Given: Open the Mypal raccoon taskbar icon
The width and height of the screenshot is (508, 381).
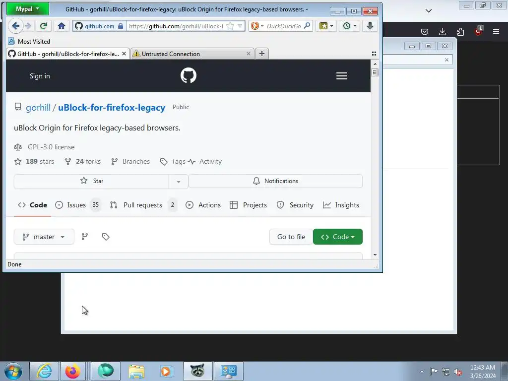Looking at the screenshot, I should click(197, 371).
